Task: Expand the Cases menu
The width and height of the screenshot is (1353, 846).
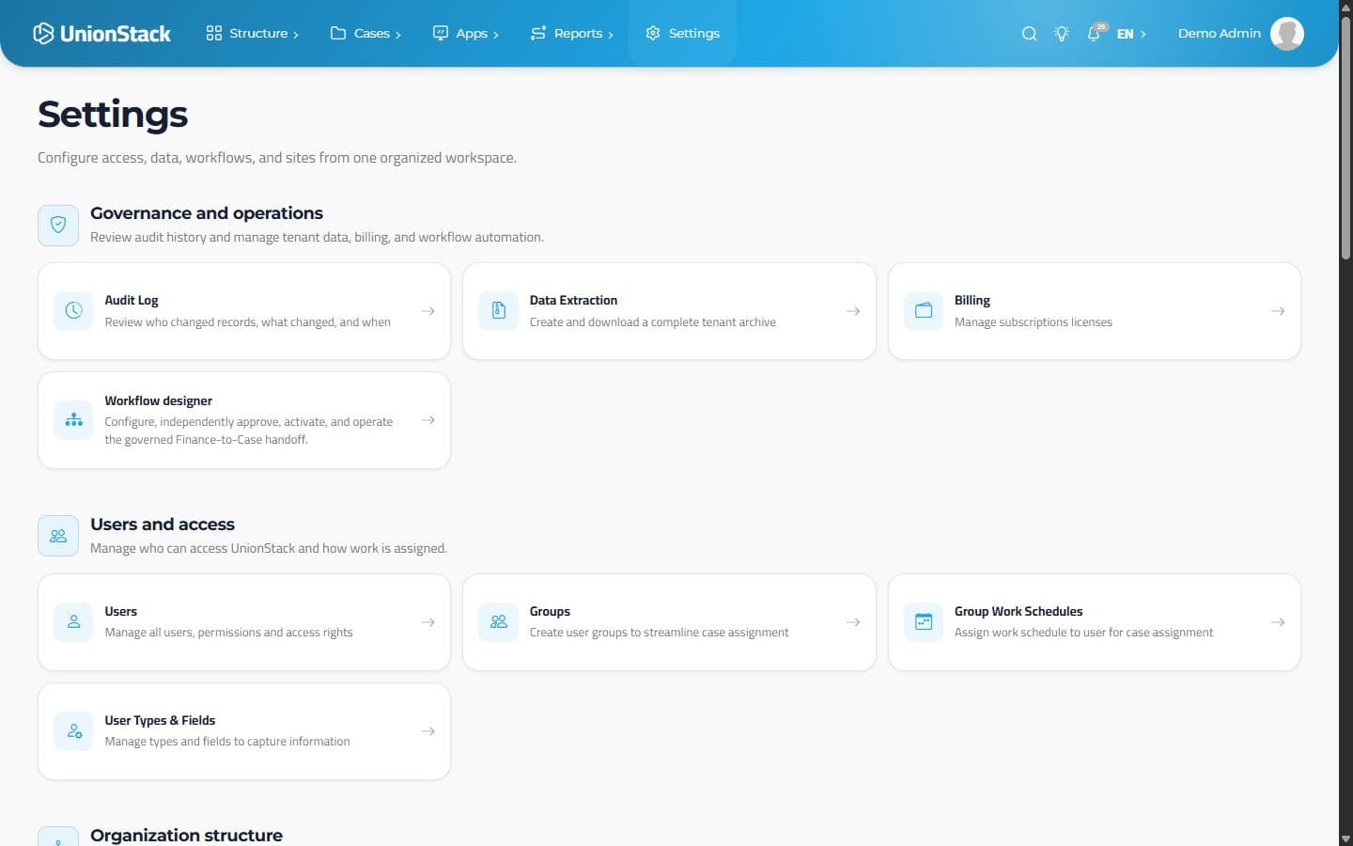Action: pos(365,34)
